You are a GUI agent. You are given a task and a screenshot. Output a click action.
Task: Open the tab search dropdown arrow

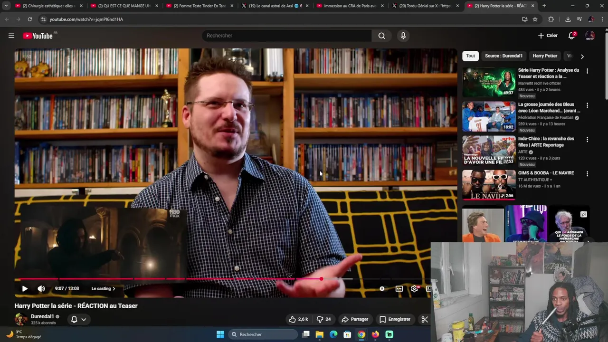tap(6, 6)
